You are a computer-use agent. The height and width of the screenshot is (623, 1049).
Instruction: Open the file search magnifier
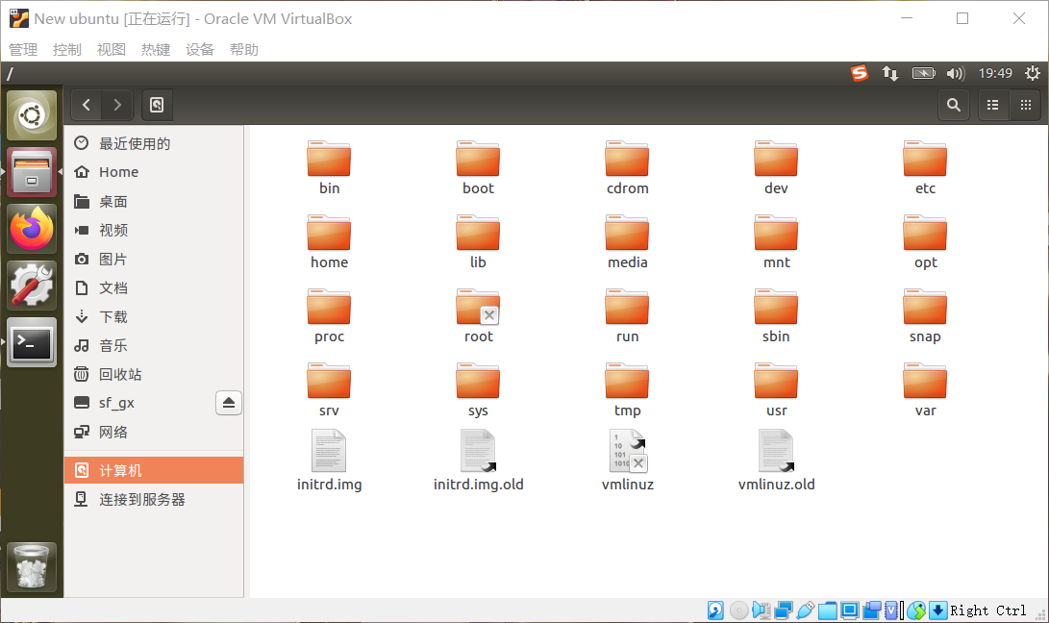pyautogui.click(x=954, y=105)
